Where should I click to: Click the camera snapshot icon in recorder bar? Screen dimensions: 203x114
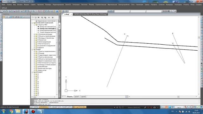point(154,107)
